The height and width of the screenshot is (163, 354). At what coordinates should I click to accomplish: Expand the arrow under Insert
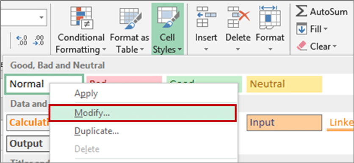point(206,49)
